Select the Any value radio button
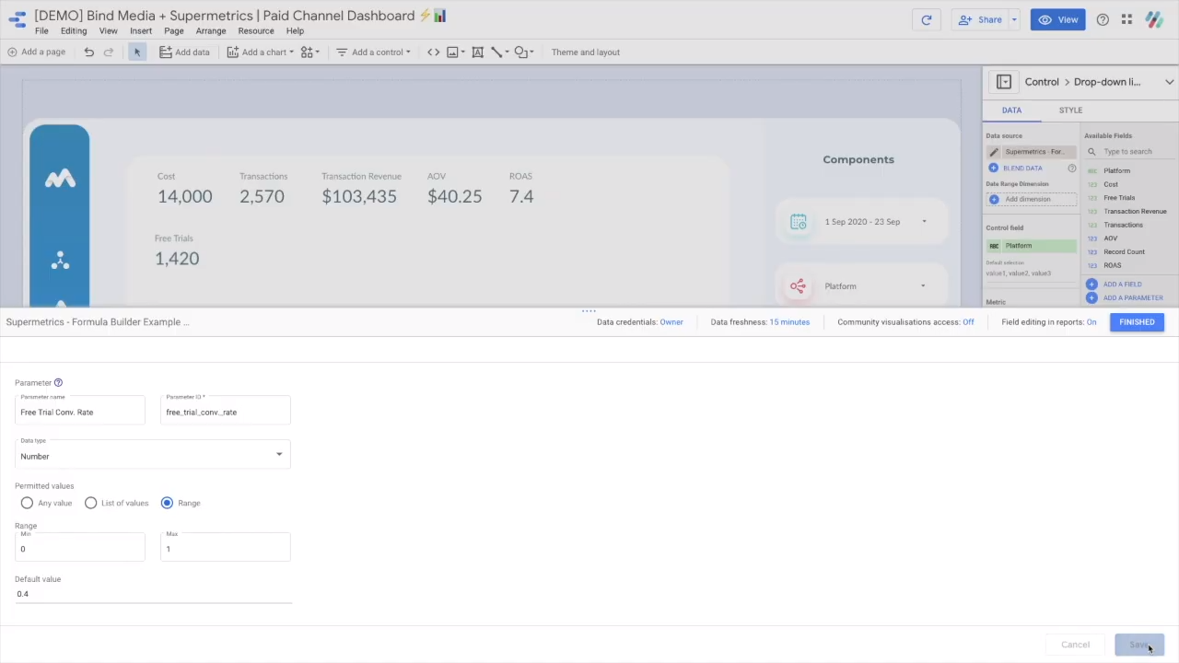Viewport: 1179px width, 663px height. point(27,503)
